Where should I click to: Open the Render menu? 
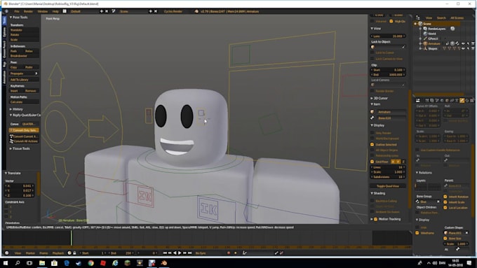pyautogui.click(x=28, y=11)
